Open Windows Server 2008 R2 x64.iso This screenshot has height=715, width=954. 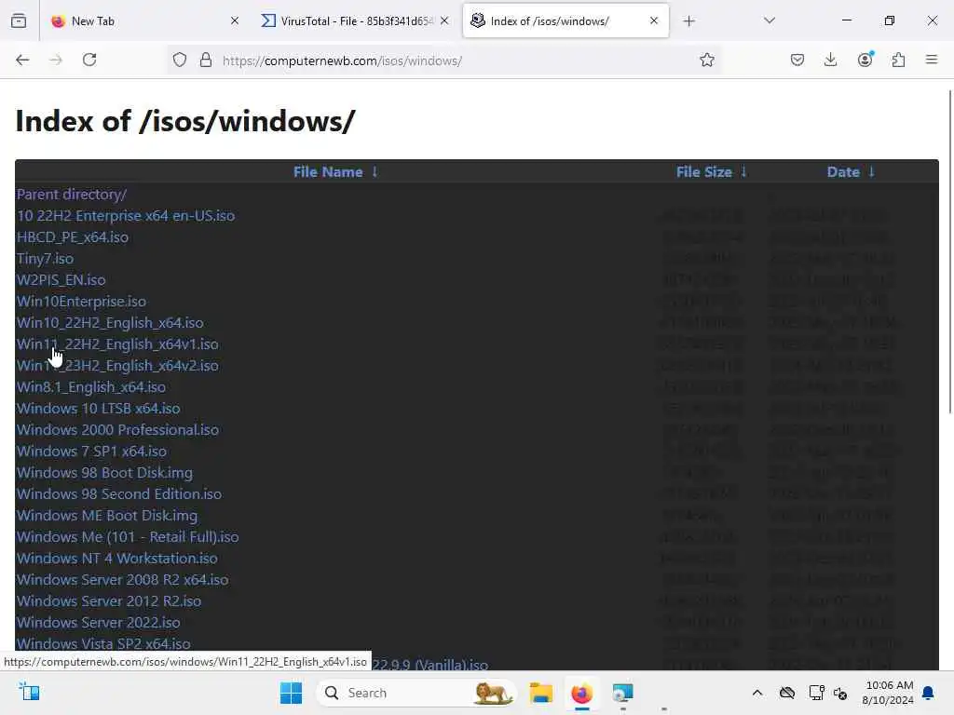click(122, 579)
